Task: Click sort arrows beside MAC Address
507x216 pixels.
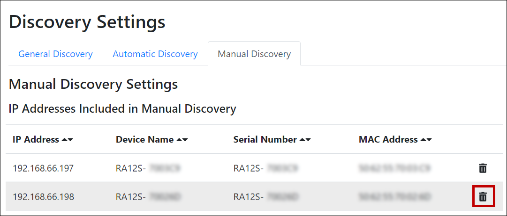Action: click(x=426, y=140)
